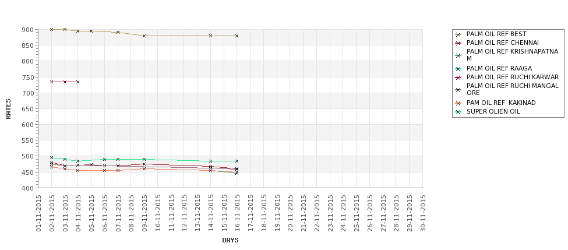Click the 25-11-2015 date label
Image resolution: width=568 pixels, height=250 pixels.
356,213
